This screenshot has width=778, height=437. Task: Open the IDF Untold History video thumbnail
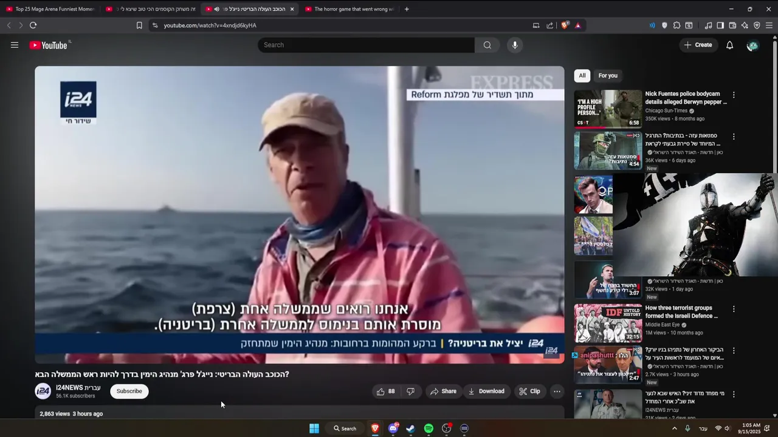click(608, 323)
